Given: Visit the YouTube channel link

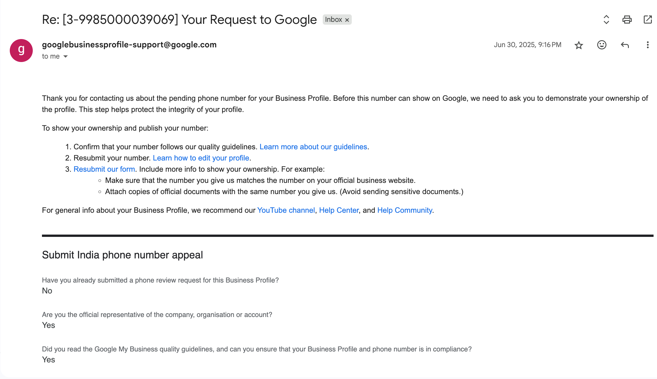Looking at the screenshot, I should [286, 210].
